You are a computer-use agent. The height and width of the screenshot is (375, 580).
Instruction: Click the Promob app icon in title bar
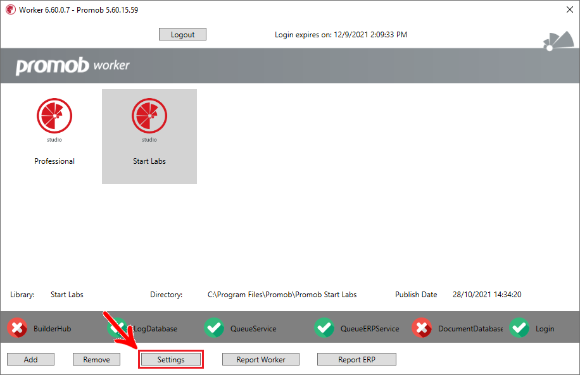pyautogui.click(x=11, y=9)
